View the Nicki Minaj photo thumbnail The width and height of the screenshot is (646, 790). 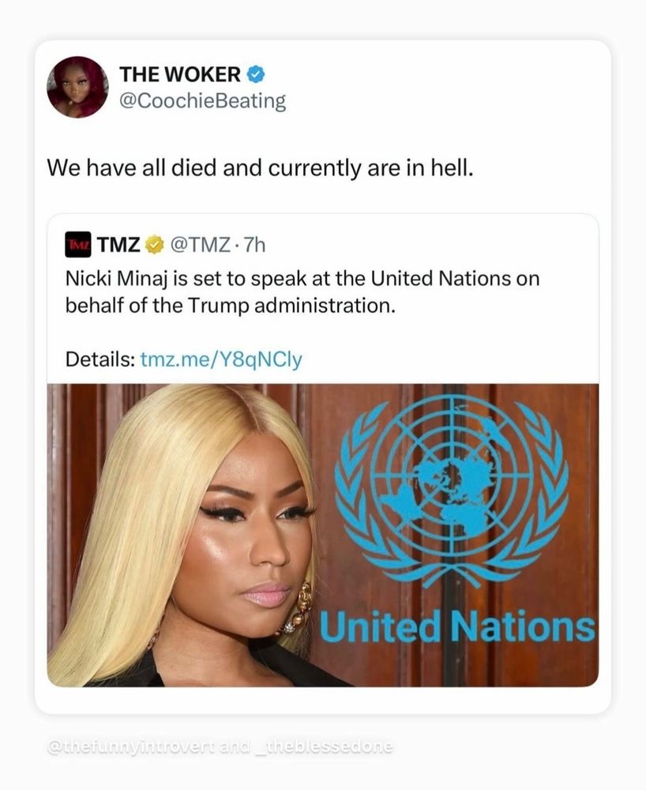click(323, 535)
